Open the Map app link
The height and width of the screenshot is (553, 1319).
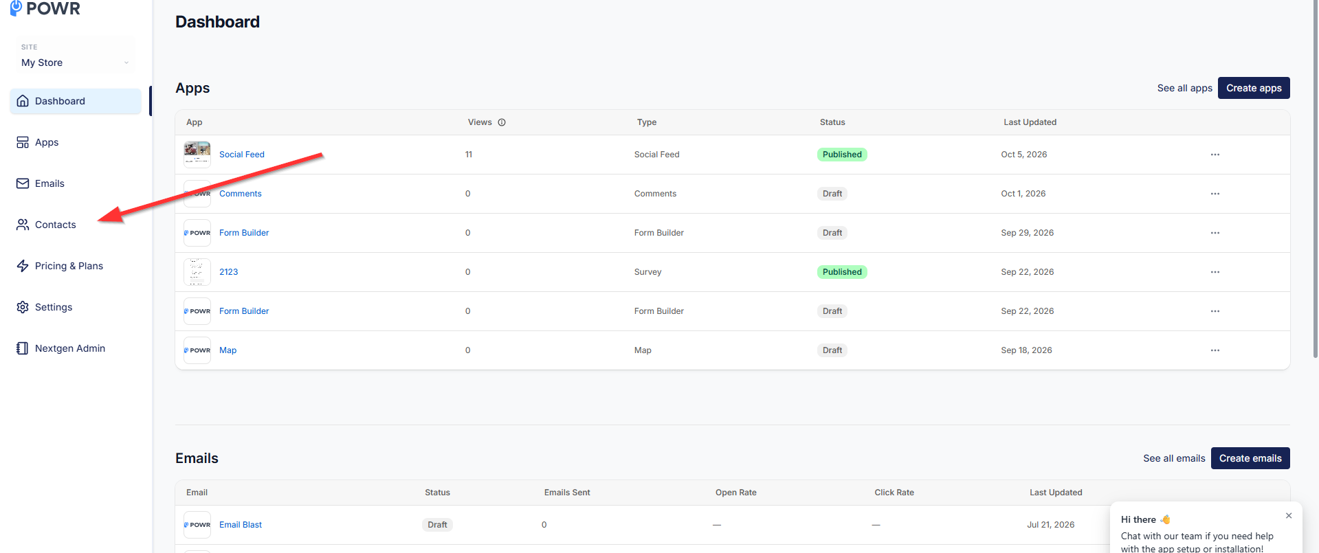[x=228, y=350]
